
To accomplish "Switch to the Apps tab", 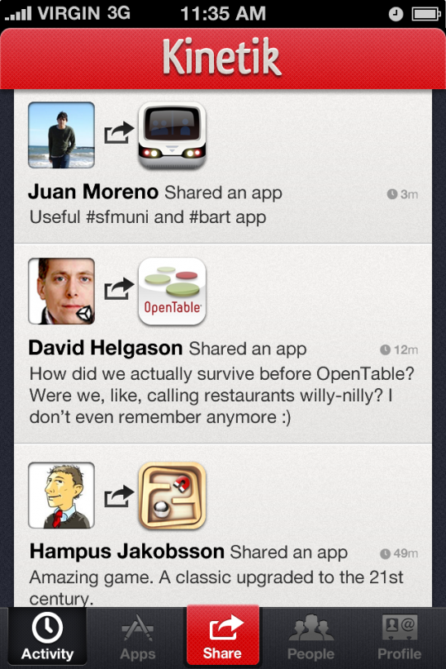I will coord(137,637).
